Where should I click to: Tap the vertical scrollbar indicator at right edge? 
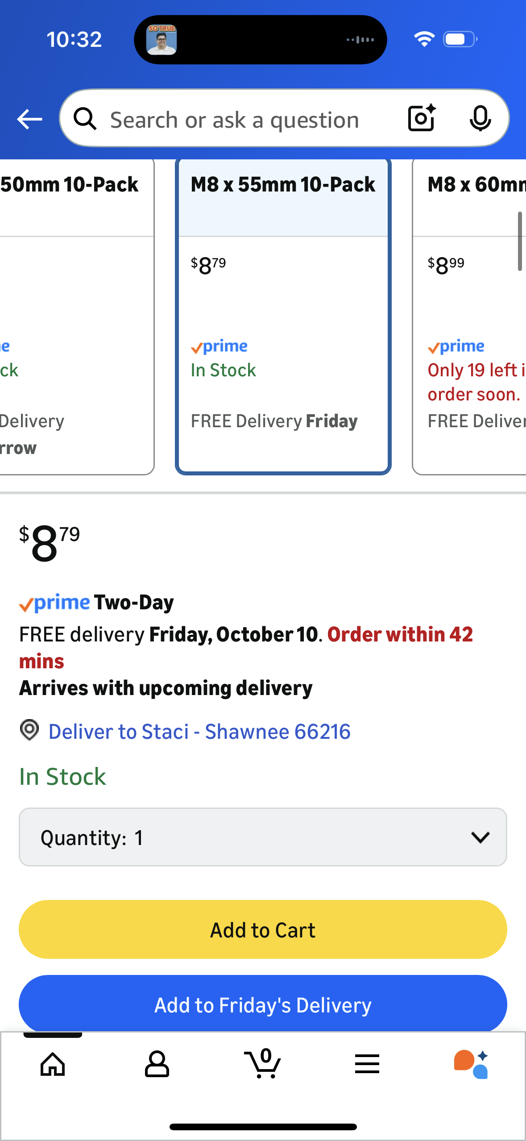coord(519,242)
